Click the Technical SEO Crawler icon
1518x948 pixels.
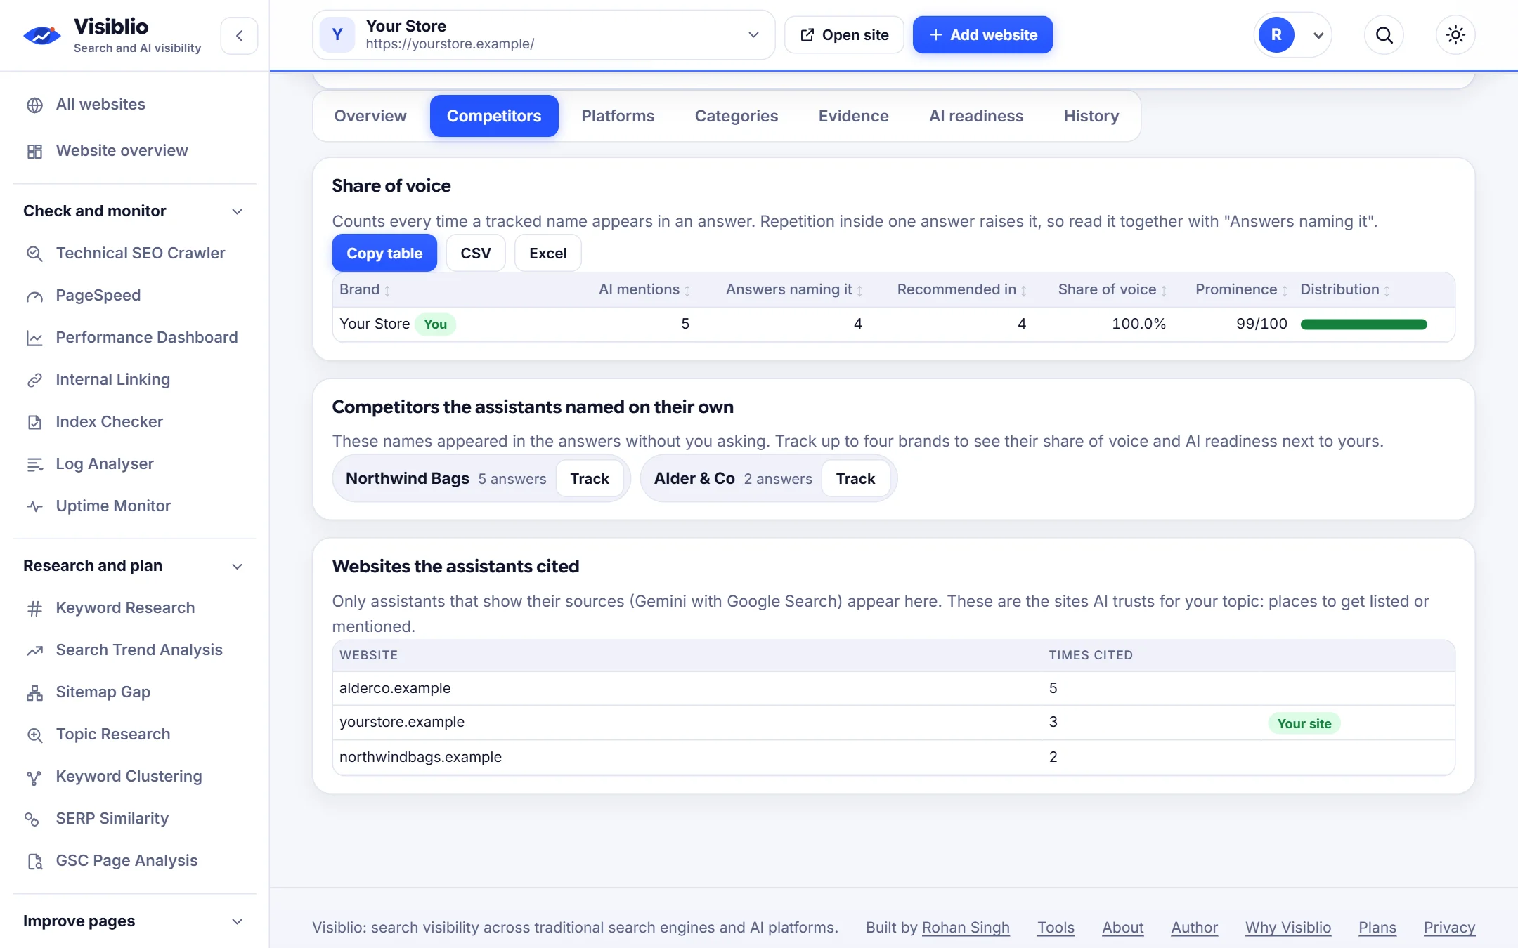click(x=34, y=254)
